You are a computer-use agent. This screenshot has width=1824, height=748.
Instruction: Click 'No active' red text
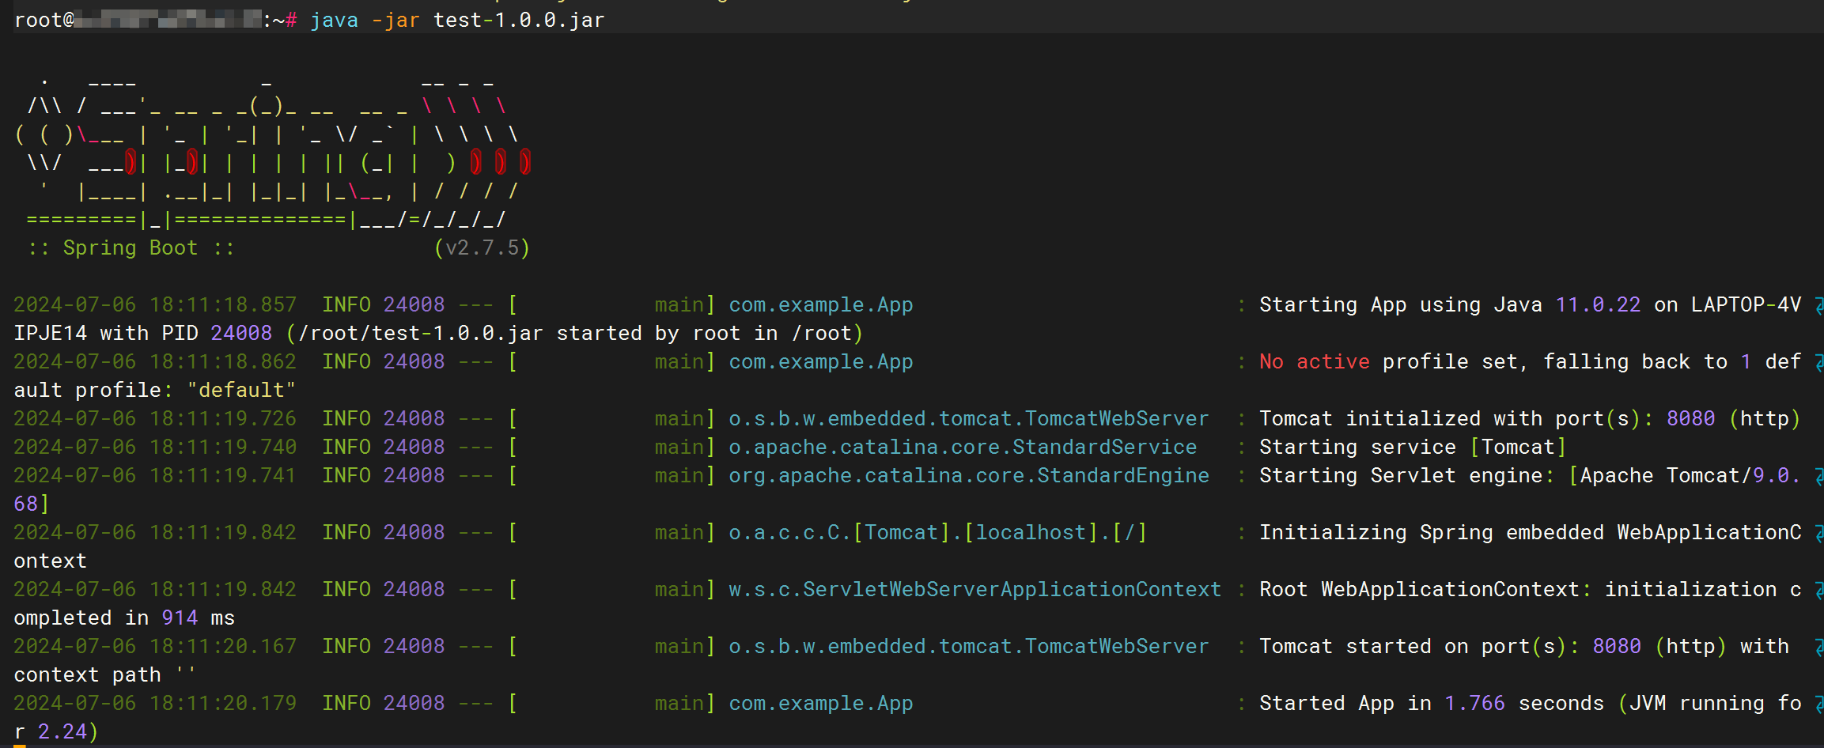coord(1315,361)
